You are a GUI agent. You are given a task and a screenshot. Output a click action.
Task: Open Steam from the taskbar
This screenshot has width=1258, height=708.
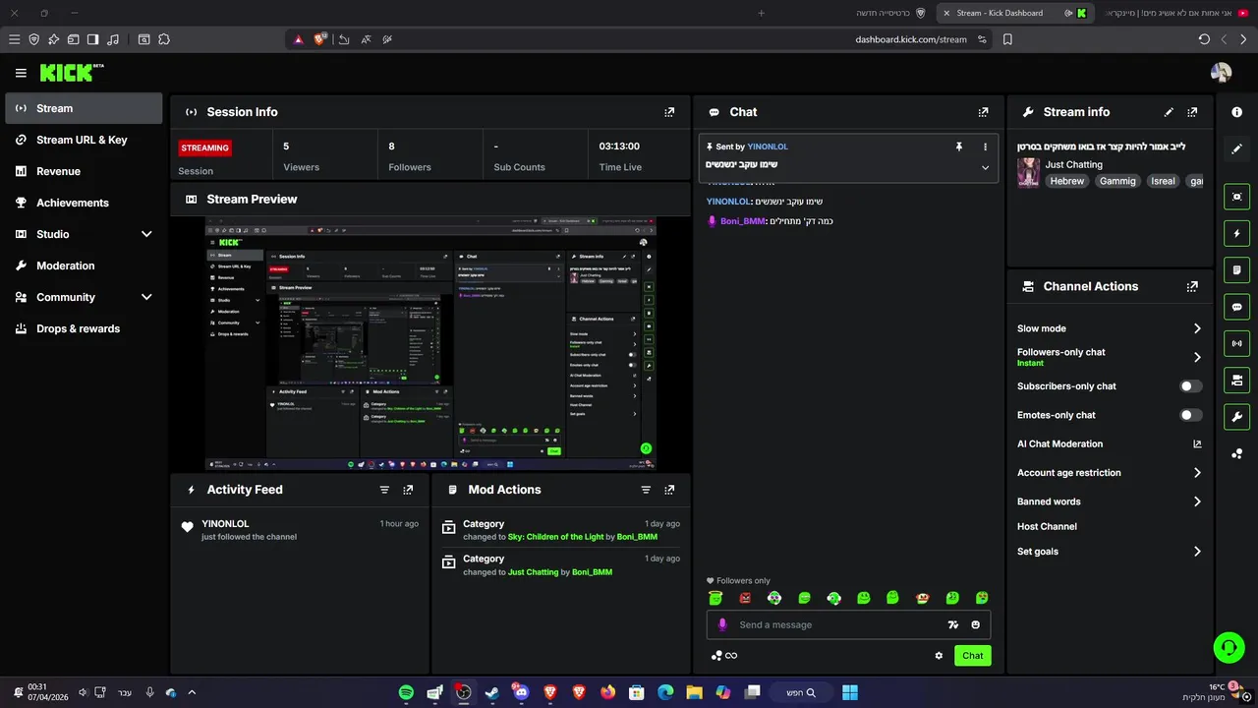491,692
